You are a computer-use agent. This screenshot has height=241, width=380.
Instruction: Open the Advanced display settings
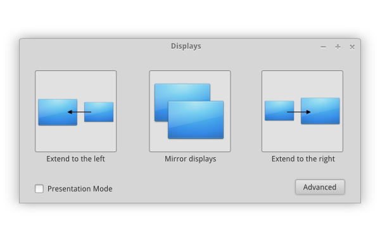tap(320, 187)
